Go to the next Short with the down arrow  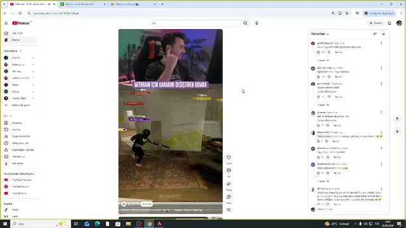pos(397,131)
